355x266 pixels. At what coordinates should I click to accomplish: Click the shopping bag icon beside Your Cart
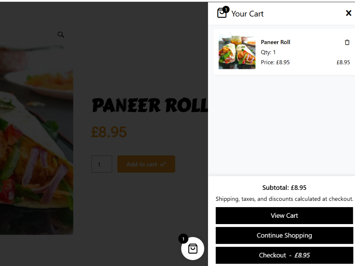tap(222, 13)
